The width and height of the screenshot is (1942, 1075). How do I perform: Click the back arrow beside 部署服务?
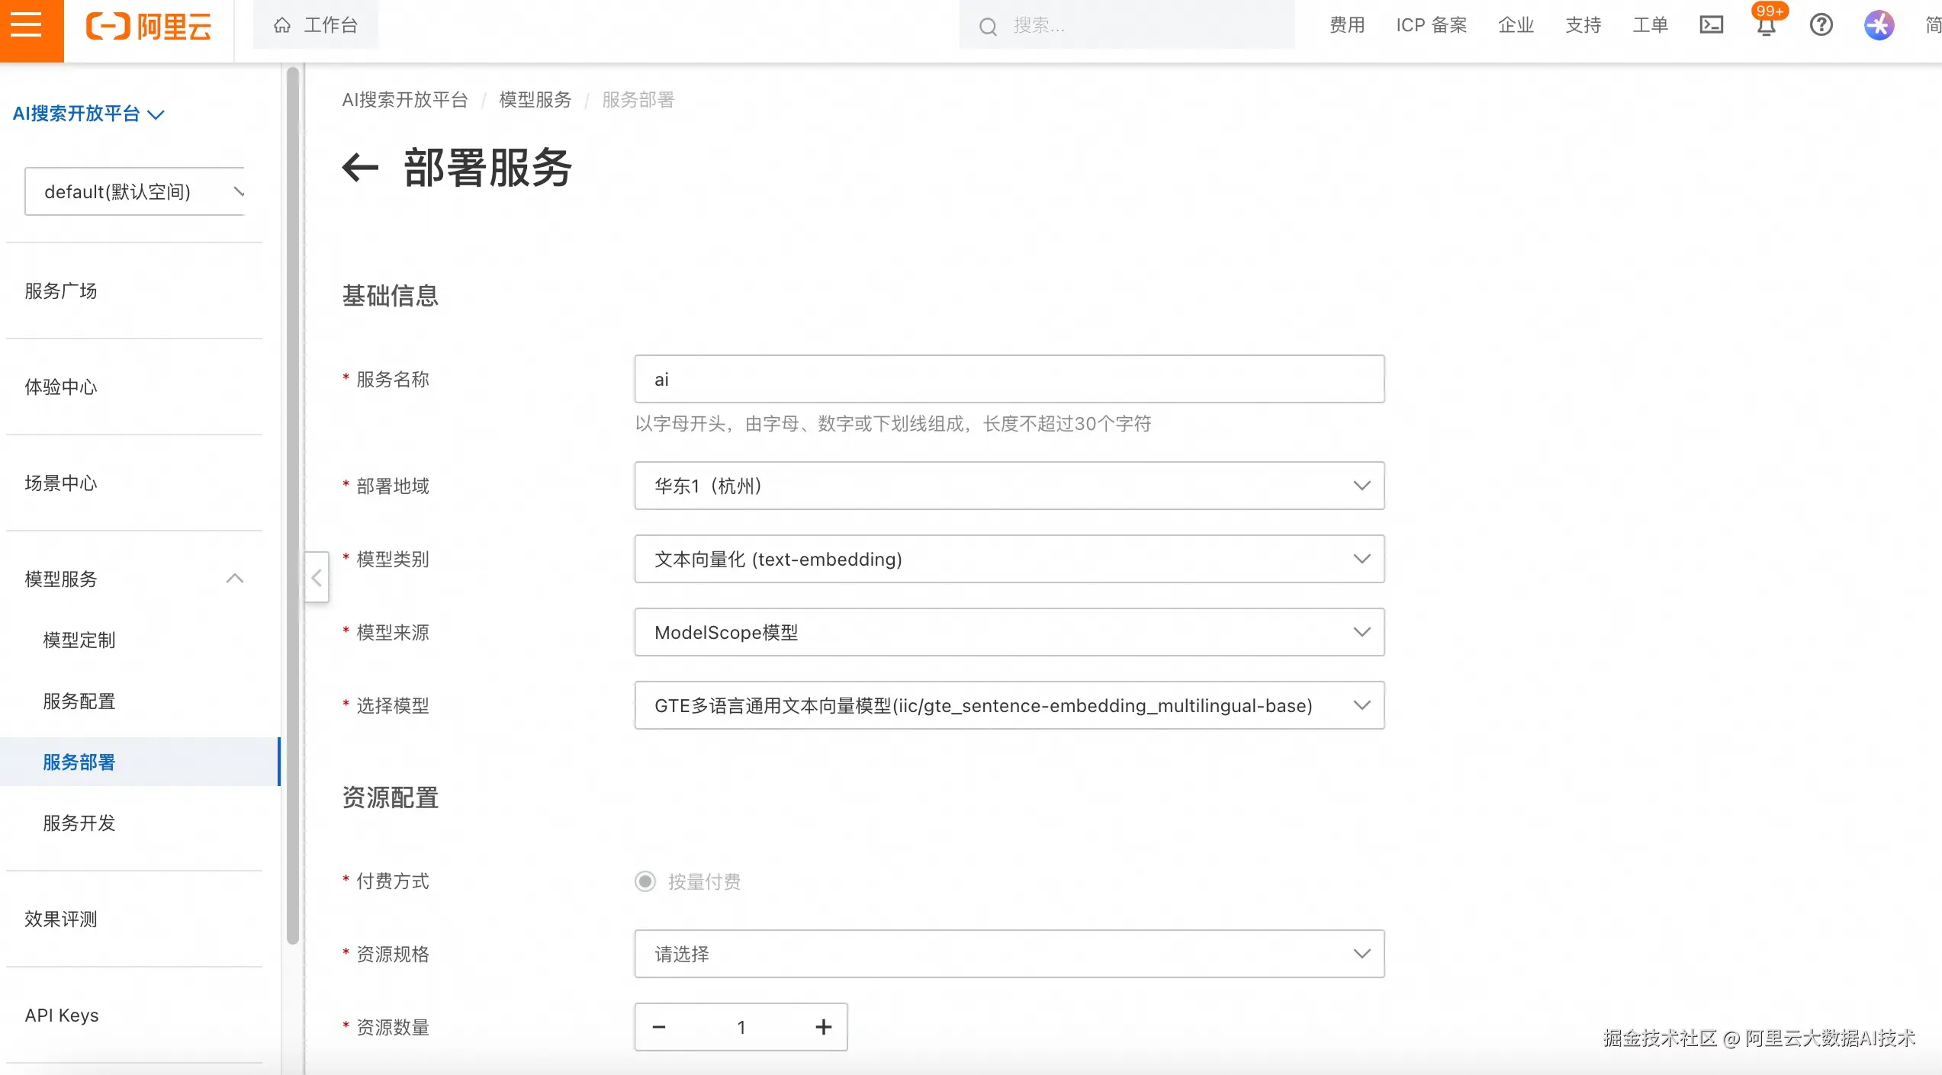pyautogui.click(x=360, y=168)
